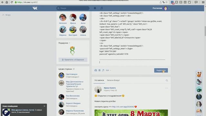Open the music note icon in header
The height and width of the screenshot is (116, 206).
click(x=101, y=8)
